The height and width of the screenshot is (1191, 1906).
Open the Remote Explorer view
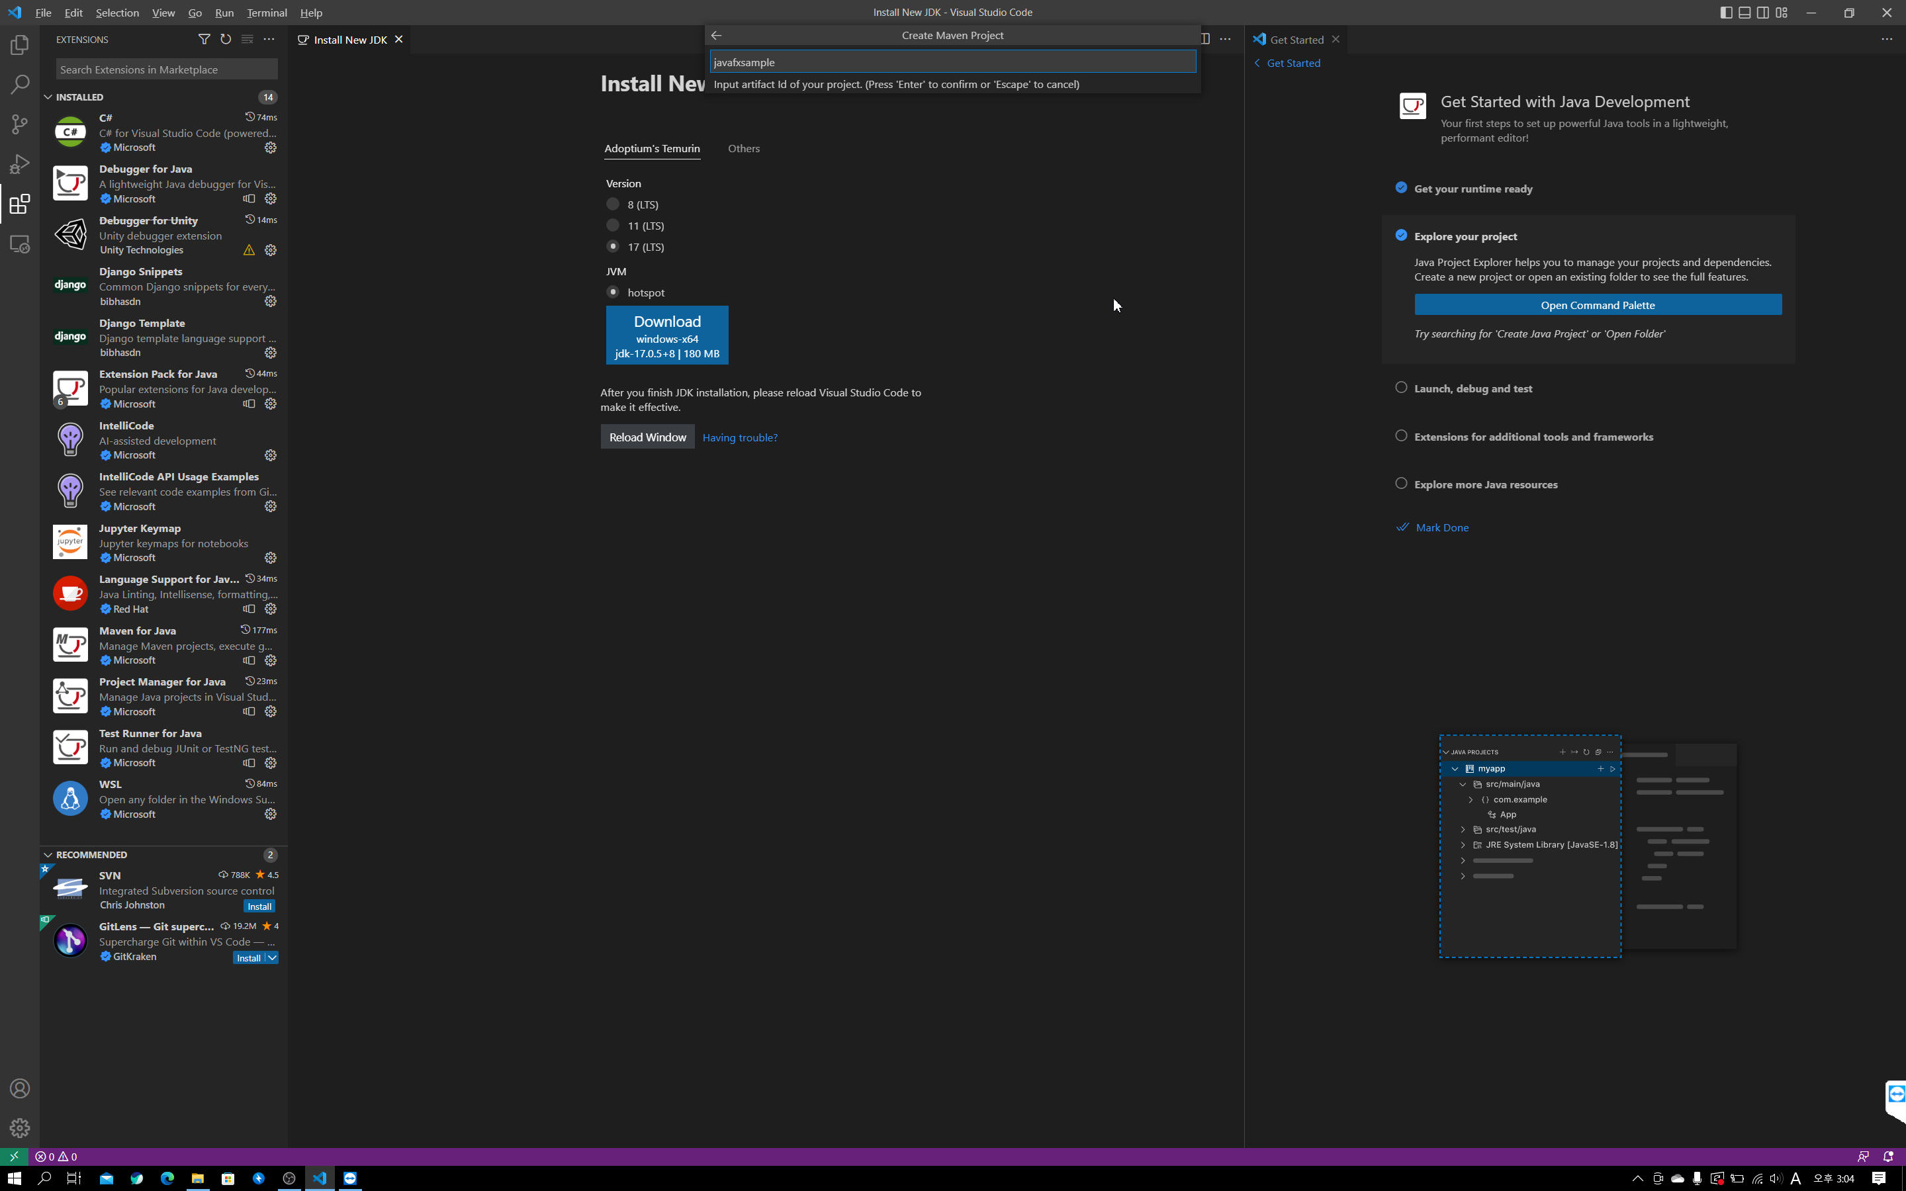pyautogui.click(x=20, y=244)
